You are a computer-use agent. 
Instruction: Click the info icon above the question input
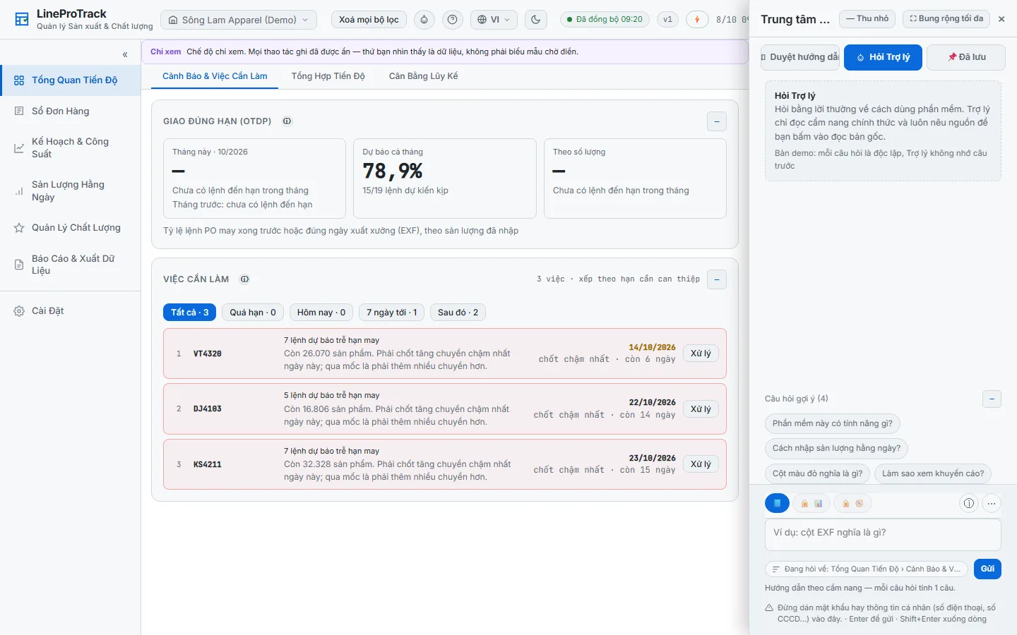point(969,503)
